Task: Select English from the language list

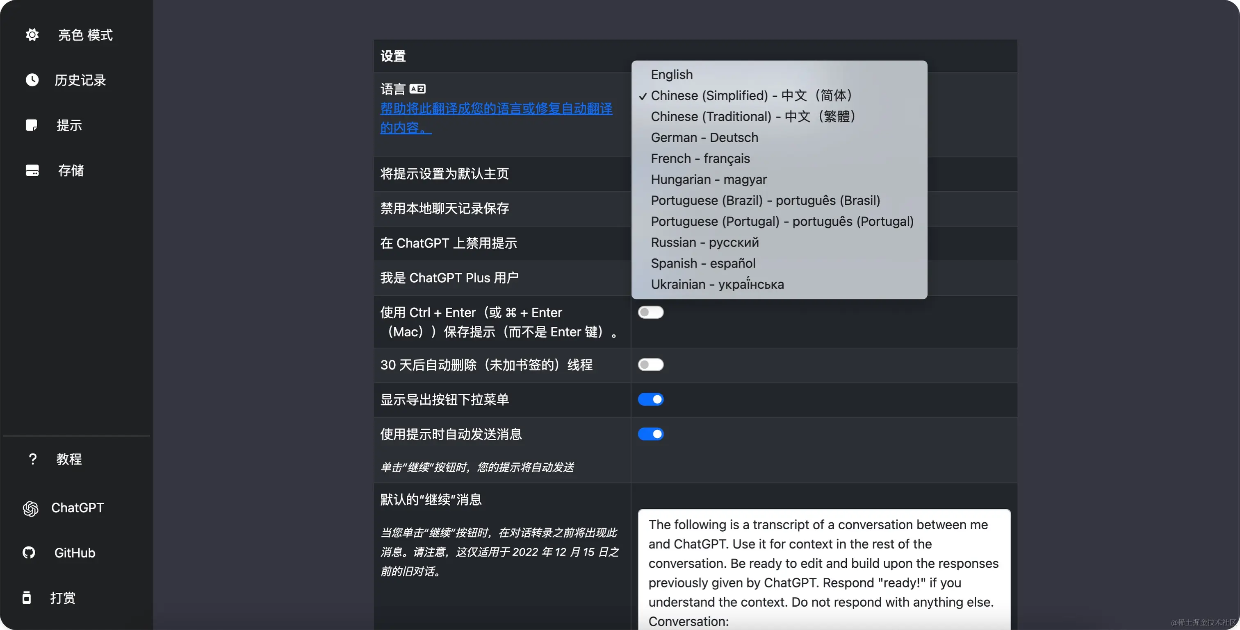Action: pos(672,75)
